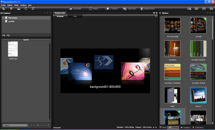Image resolution: width=215 pixels, height=130 pixels.
Task: Switch to the Crop tab
Action: click(x=75, y=16)
